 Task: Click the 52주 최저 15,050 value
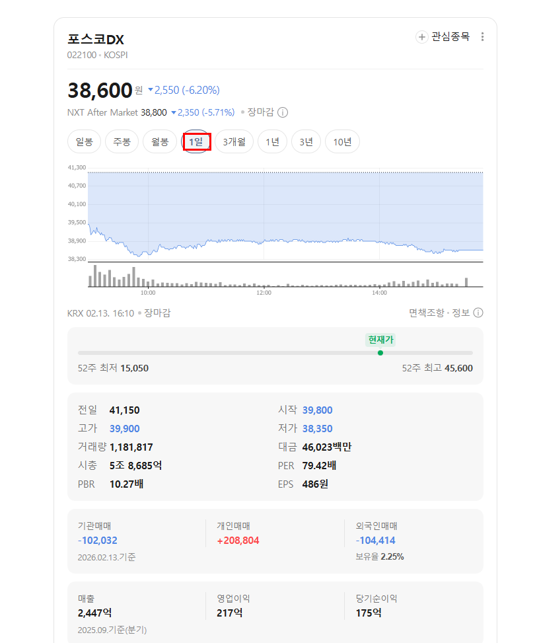point(135,368)
